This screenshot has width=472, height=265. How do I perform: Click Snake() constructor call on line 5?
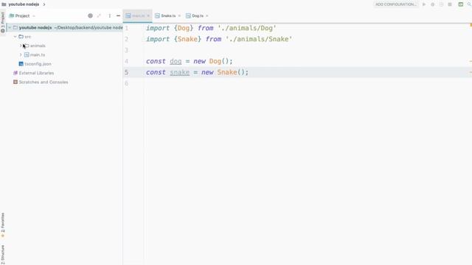(231, 72)
